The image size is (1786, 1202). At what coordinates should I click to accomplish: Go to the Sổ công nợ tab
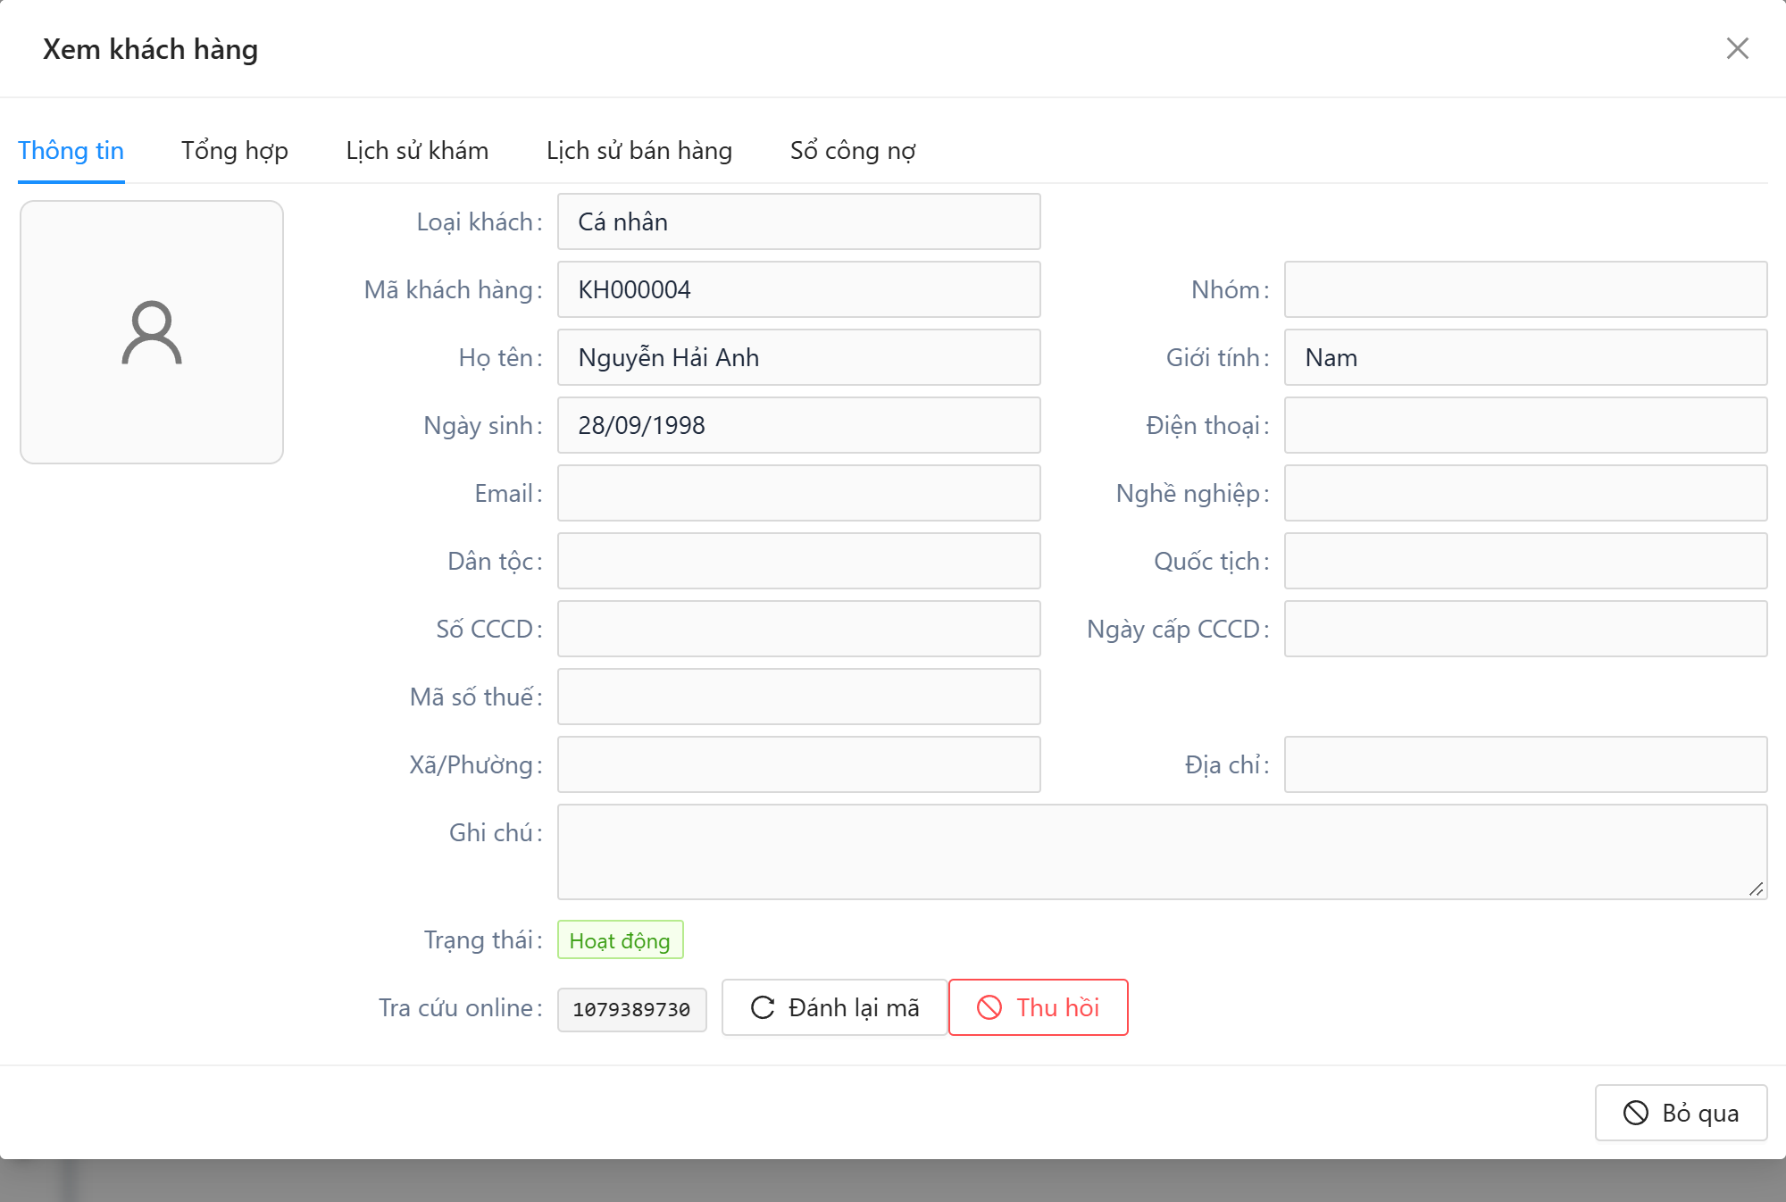tap(853, 150)
